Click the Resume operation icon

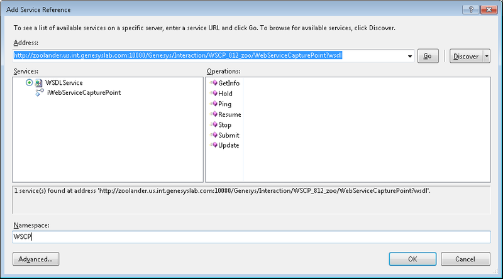pyautogui.click(x=214, y=114)
